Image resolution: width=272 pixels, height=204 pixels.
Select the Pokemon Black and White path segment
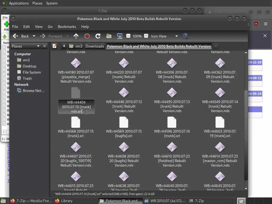coord(159,46)
